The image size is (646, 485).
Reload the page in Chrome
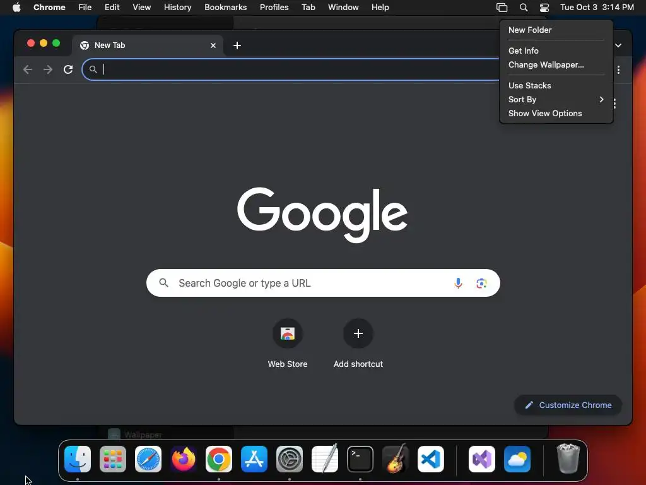click(x=68, y=69)
